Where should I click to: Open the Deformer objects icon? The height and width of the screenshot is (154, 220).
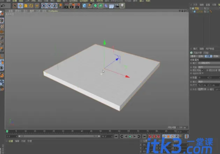106,6
